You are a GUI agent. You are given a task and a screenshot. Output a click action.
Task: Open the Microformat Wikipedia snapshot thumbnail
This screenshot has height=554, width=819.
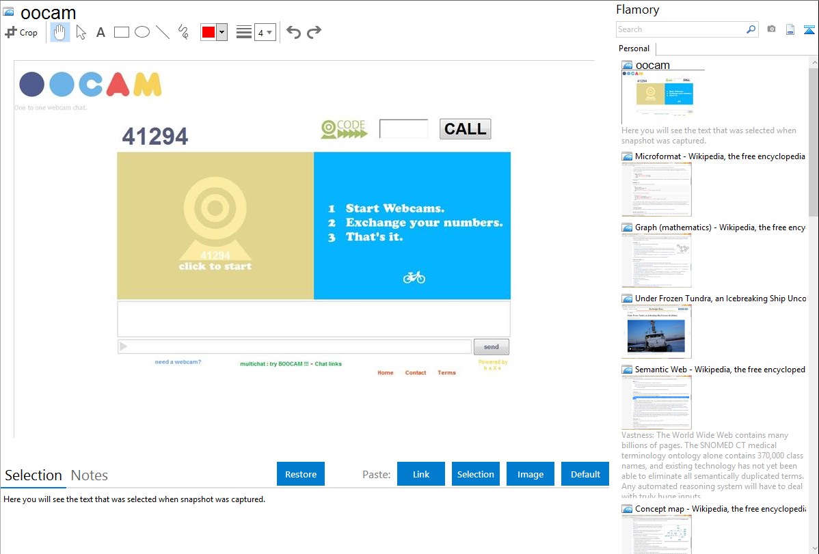(656, 189)
